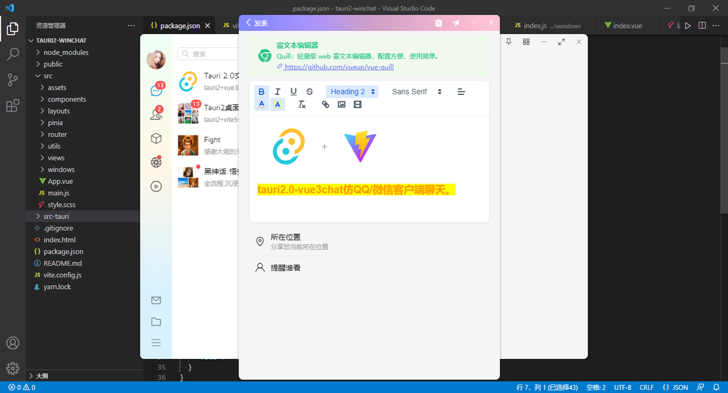
Task: Click the 所在位置 location row
Action: coord(369,241)
